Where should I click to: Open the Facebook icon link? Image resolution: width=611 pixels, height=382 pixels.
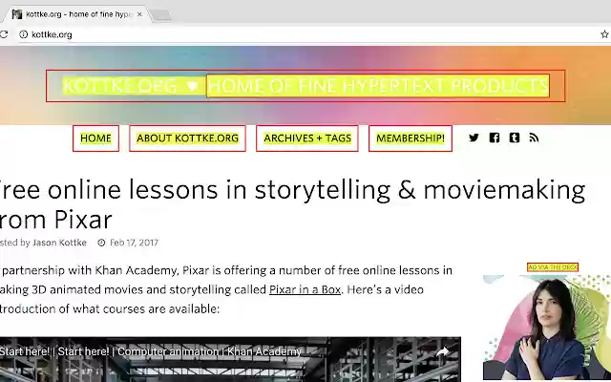click(x=495, y=138)
